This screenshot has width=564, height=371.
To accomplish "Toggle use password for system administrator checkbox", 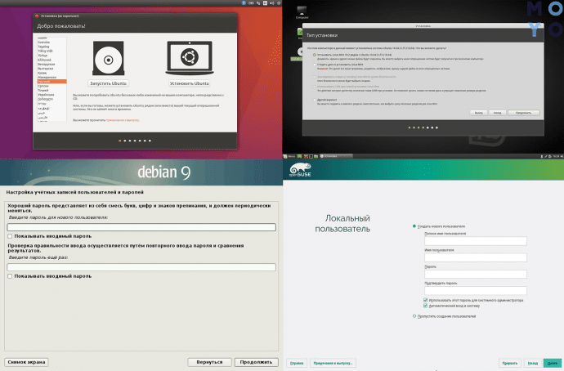I will coord(426,300).
